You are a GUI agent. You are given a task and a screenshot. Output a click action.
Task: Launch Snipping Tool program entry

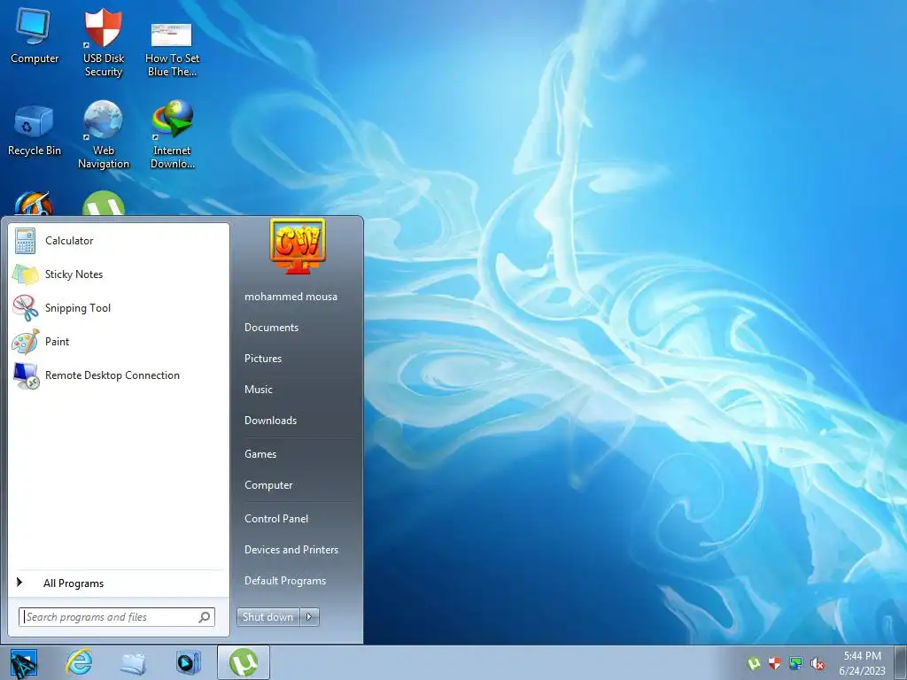(119, 308)
